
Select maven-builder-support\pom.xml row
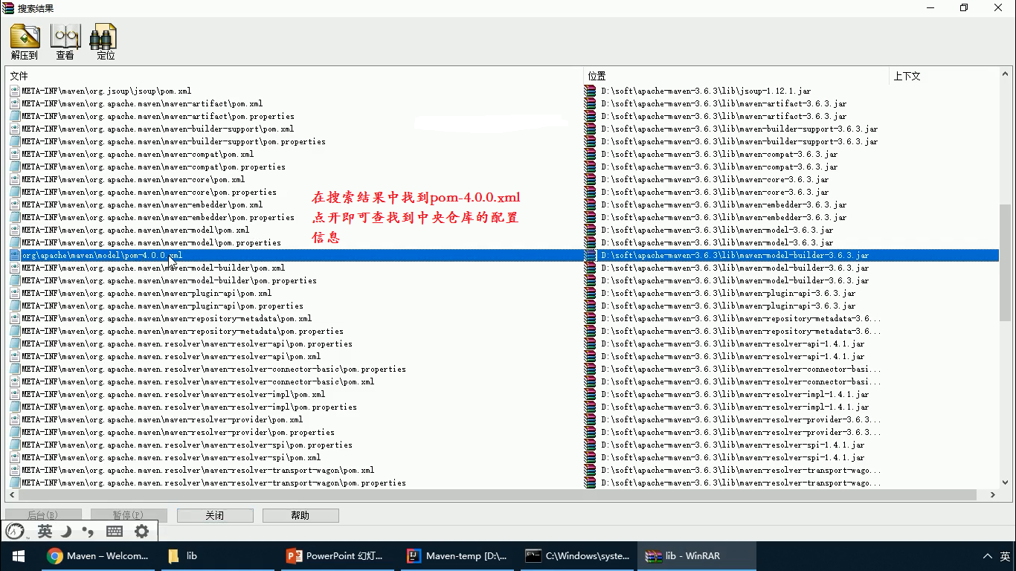tap(503, 129)
